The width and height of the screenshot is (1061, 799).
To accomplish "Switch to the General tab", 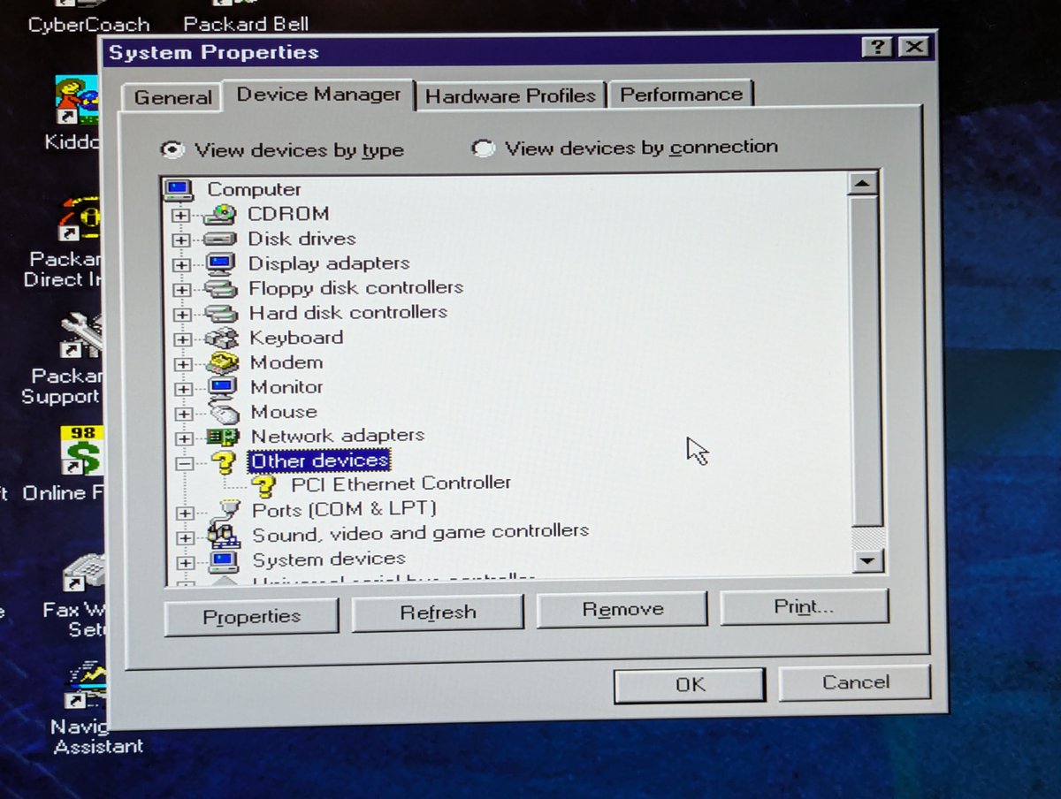I will coord(172,97).
